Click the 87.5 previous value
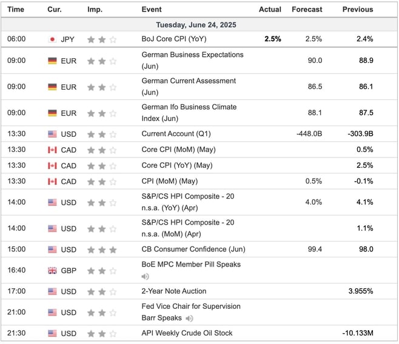399x344 pixels. [366, 113]
